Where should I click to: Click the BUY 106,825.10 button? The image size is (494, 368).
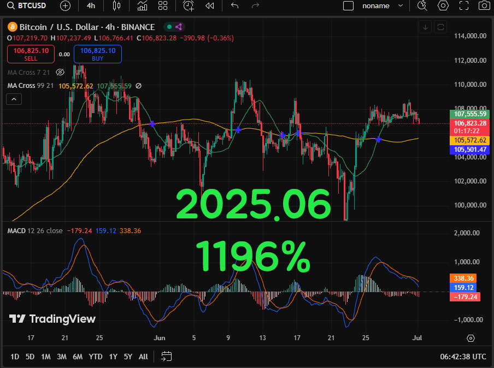coord(98,54)
